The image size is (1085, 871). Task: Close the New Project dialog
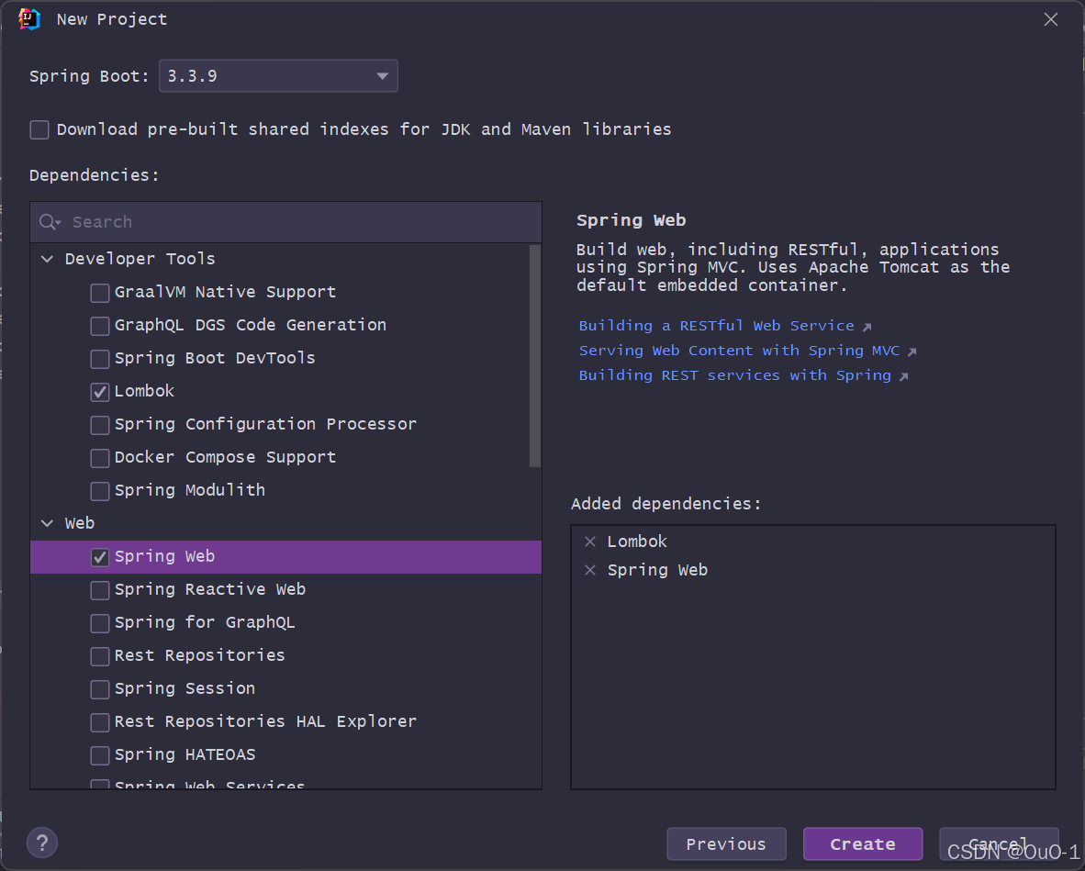[1050, 19]
